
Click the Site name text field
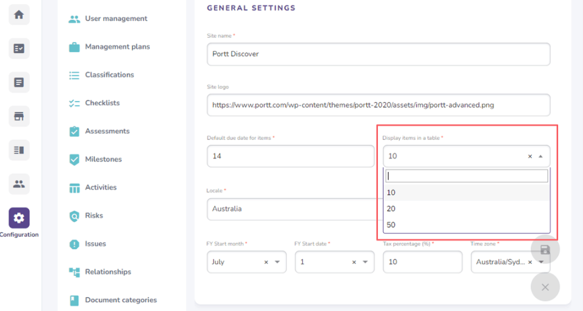point(378,54)
